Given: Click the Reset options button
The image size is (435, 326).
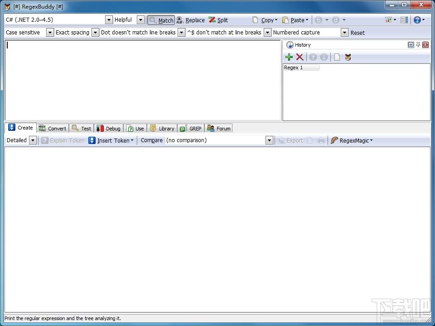Looking at the screenshot, I should coord(358,33).
